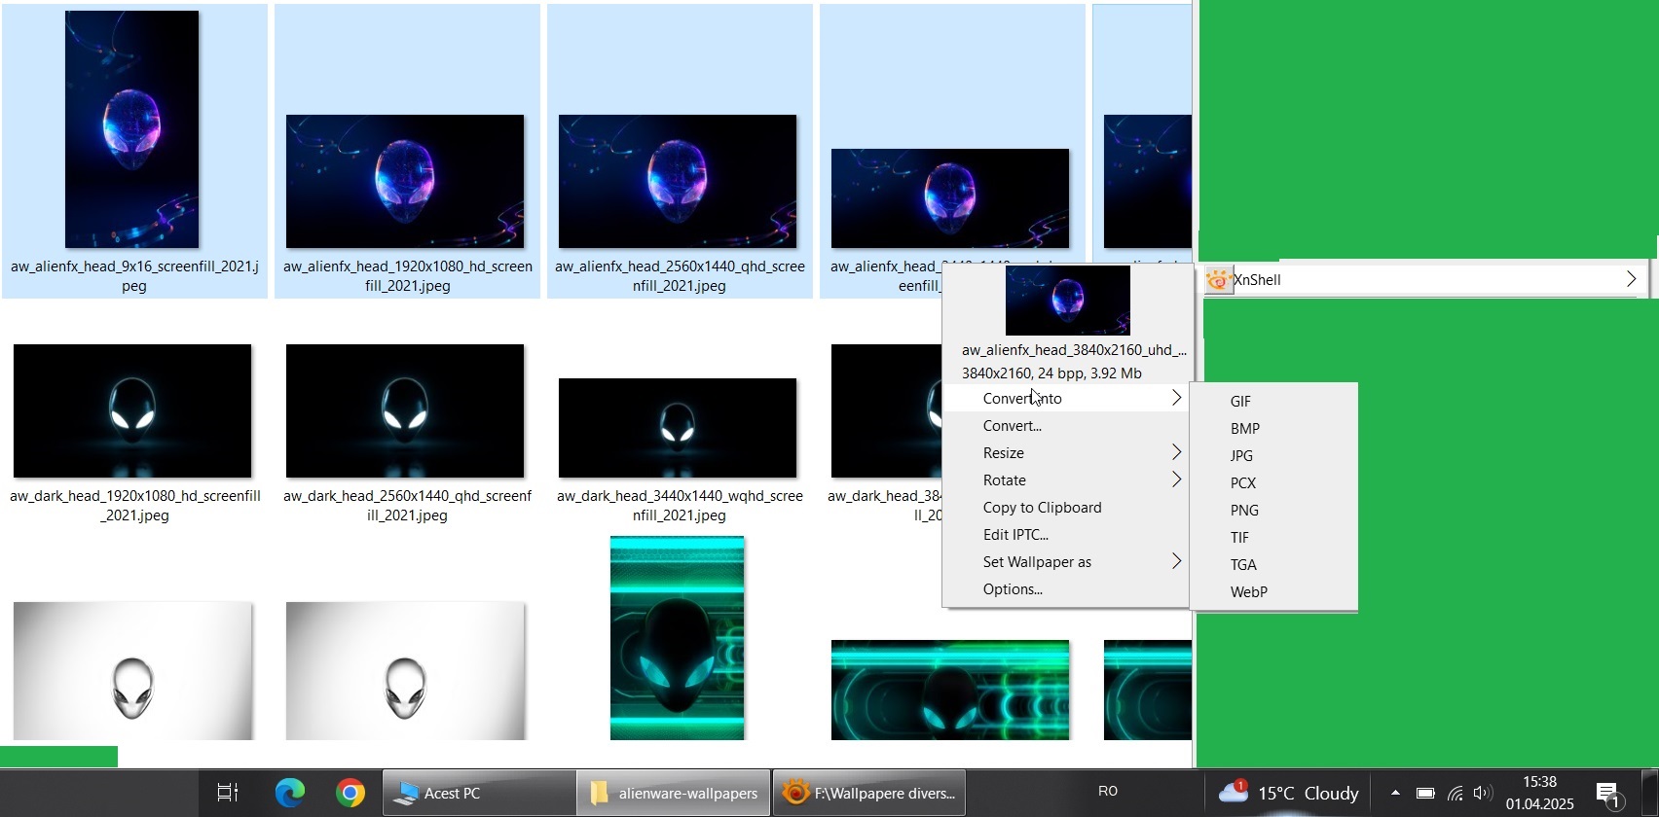The image size is (1659, 817).
Task: Click the file name aw_dark_head_3440x1440_wqhd_screenfill_2021.jpeg
Action: (x=680, y=505)
